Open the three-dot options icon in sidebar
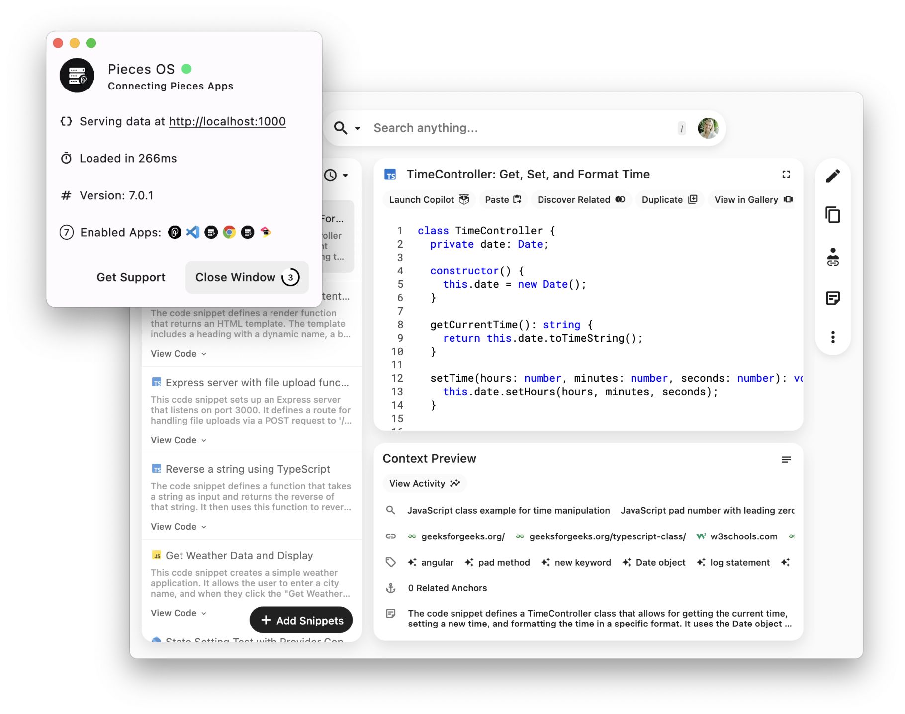This screenshot has width=905, height=714. click(x=833, y=337)
